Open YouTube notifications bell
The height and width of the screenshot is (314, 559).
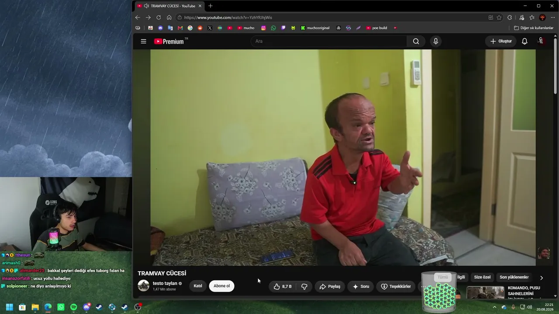coord(524,41)
